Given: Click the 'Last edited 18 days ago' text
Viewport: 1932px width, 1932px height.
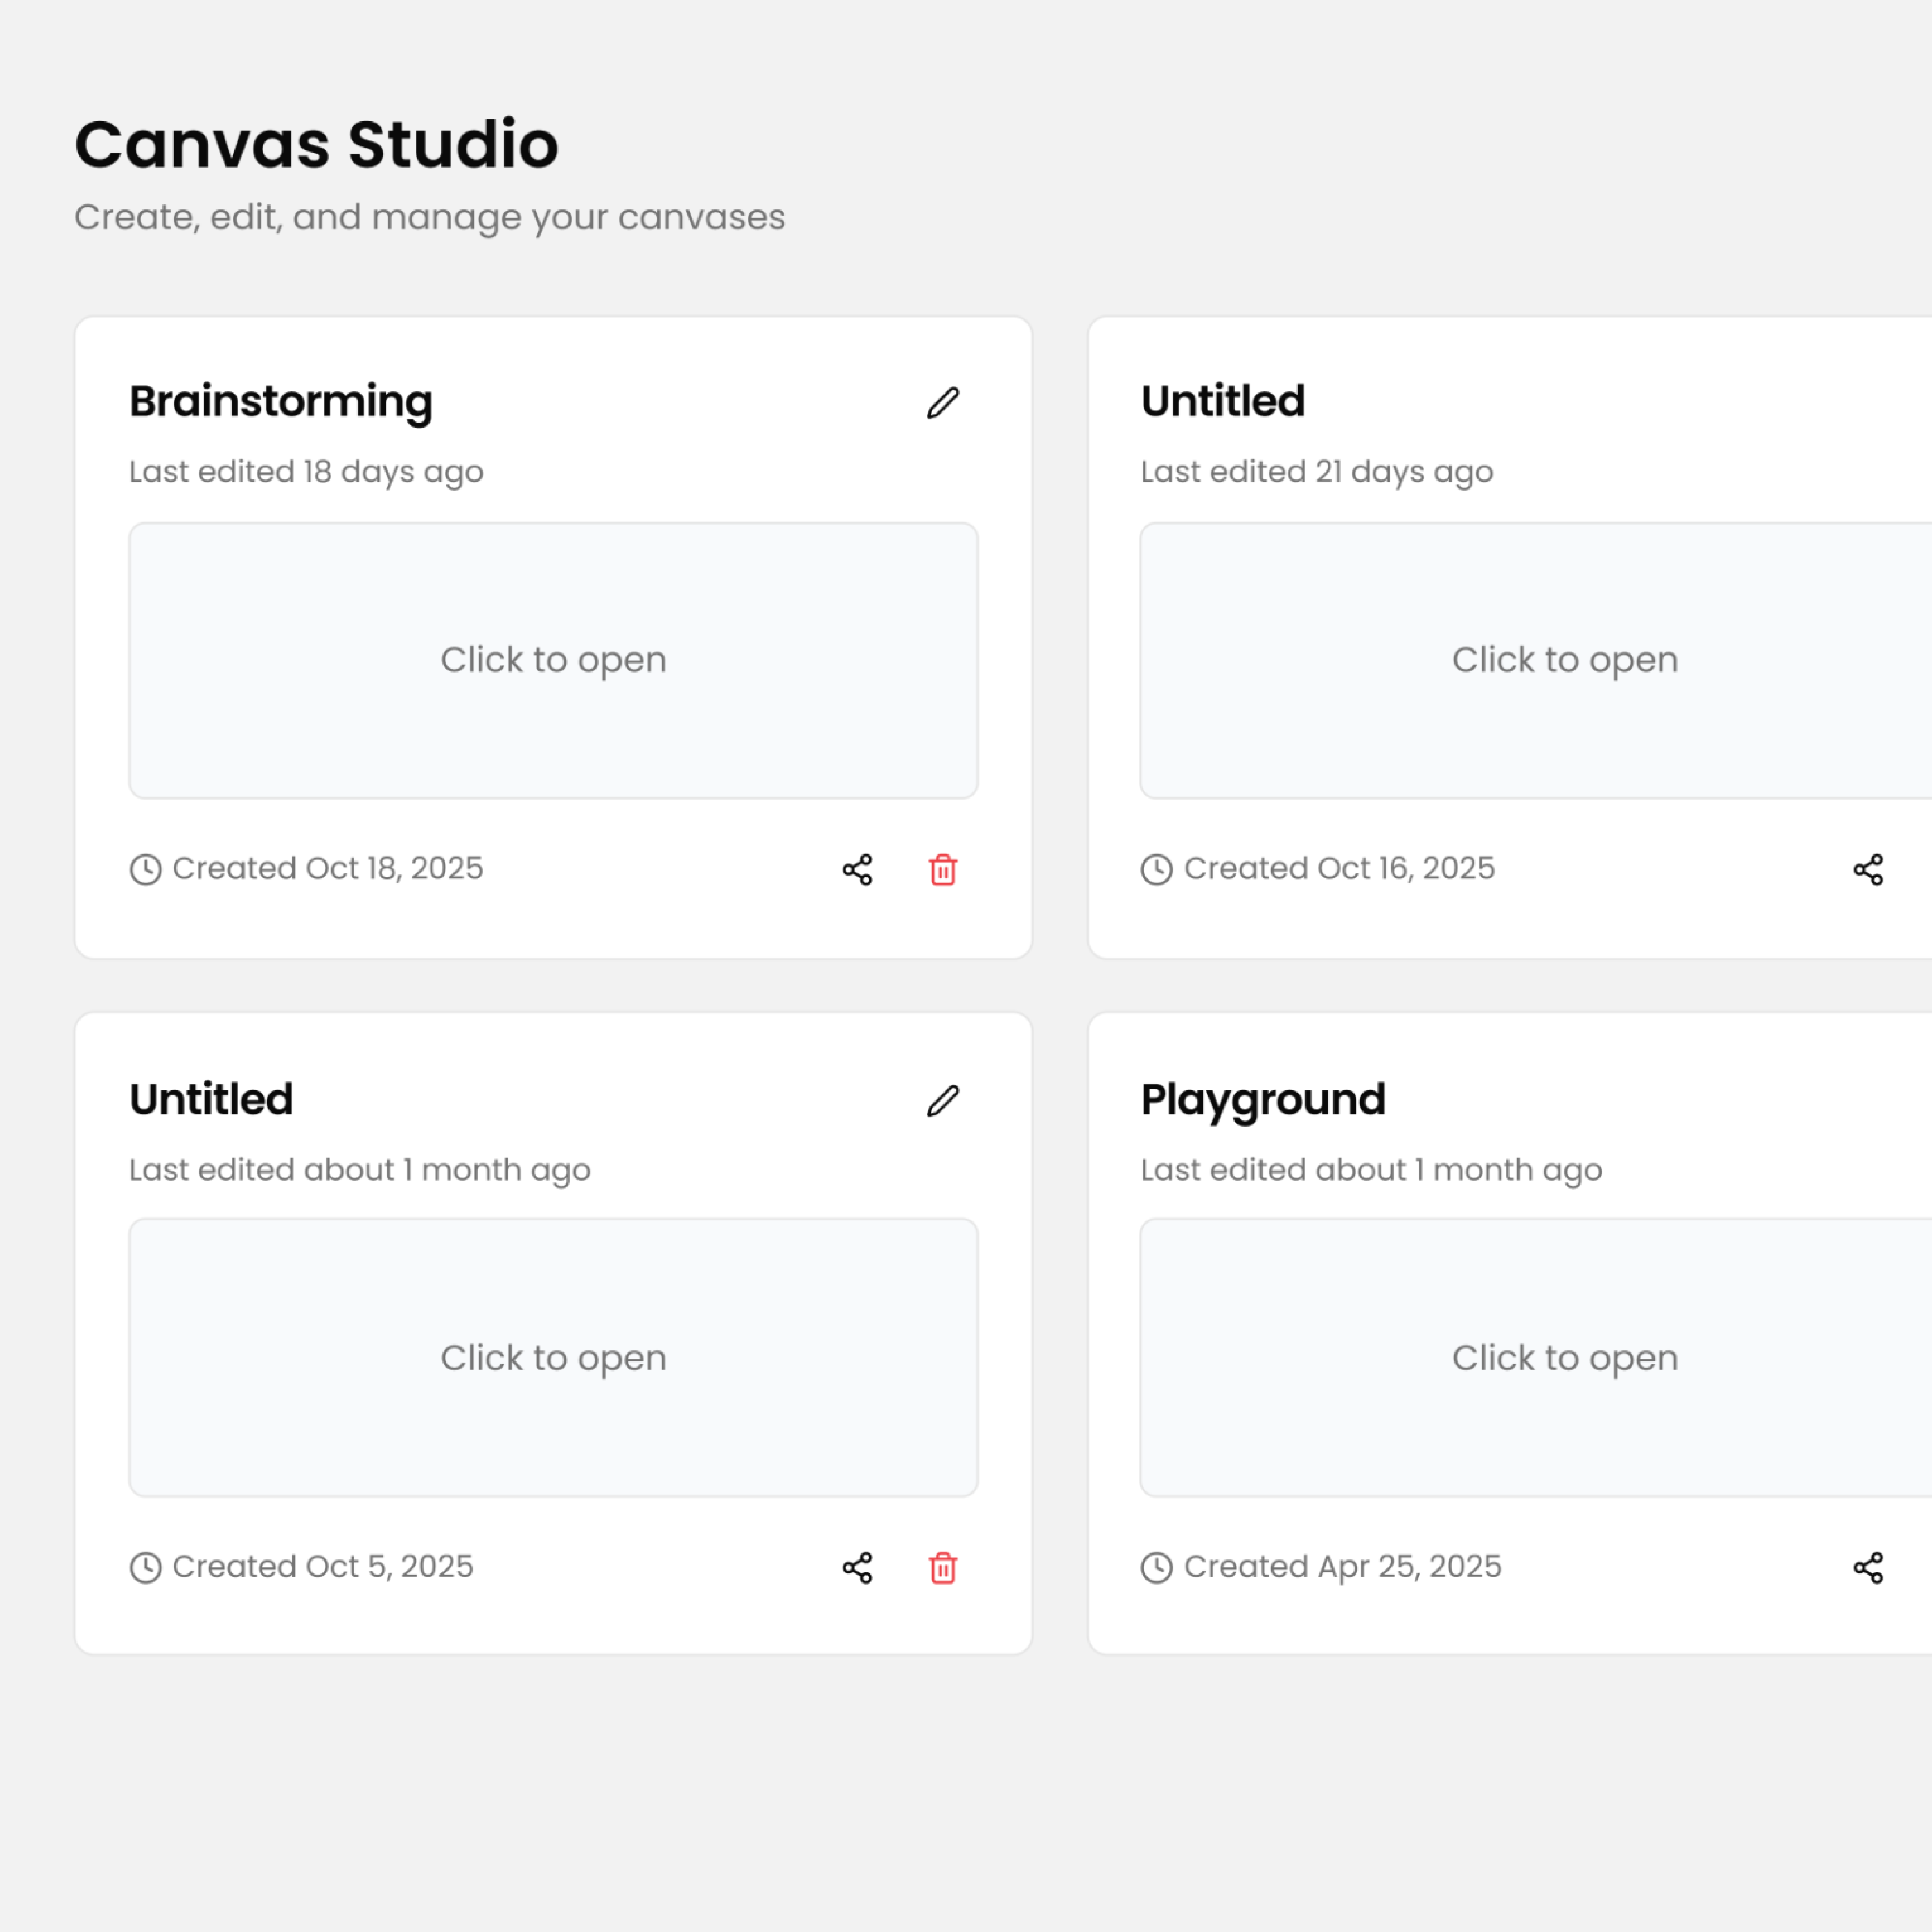Looking at the screenshot, I should (x=306, y=471).
